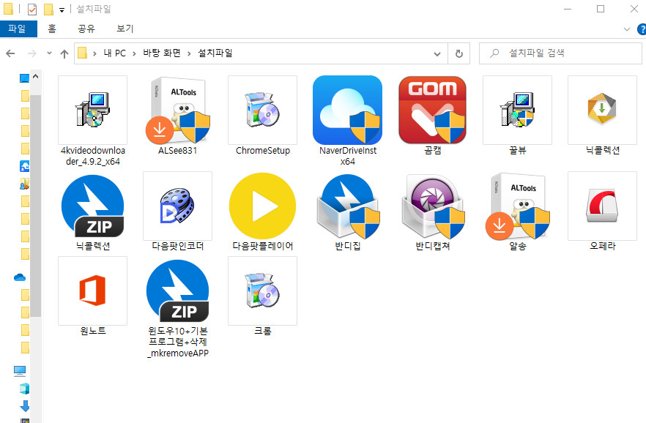Click the navigation pane scrollbar thumb
Image resolution: width=646 pixels, height=423 pixels.
[x=36, y=206]
